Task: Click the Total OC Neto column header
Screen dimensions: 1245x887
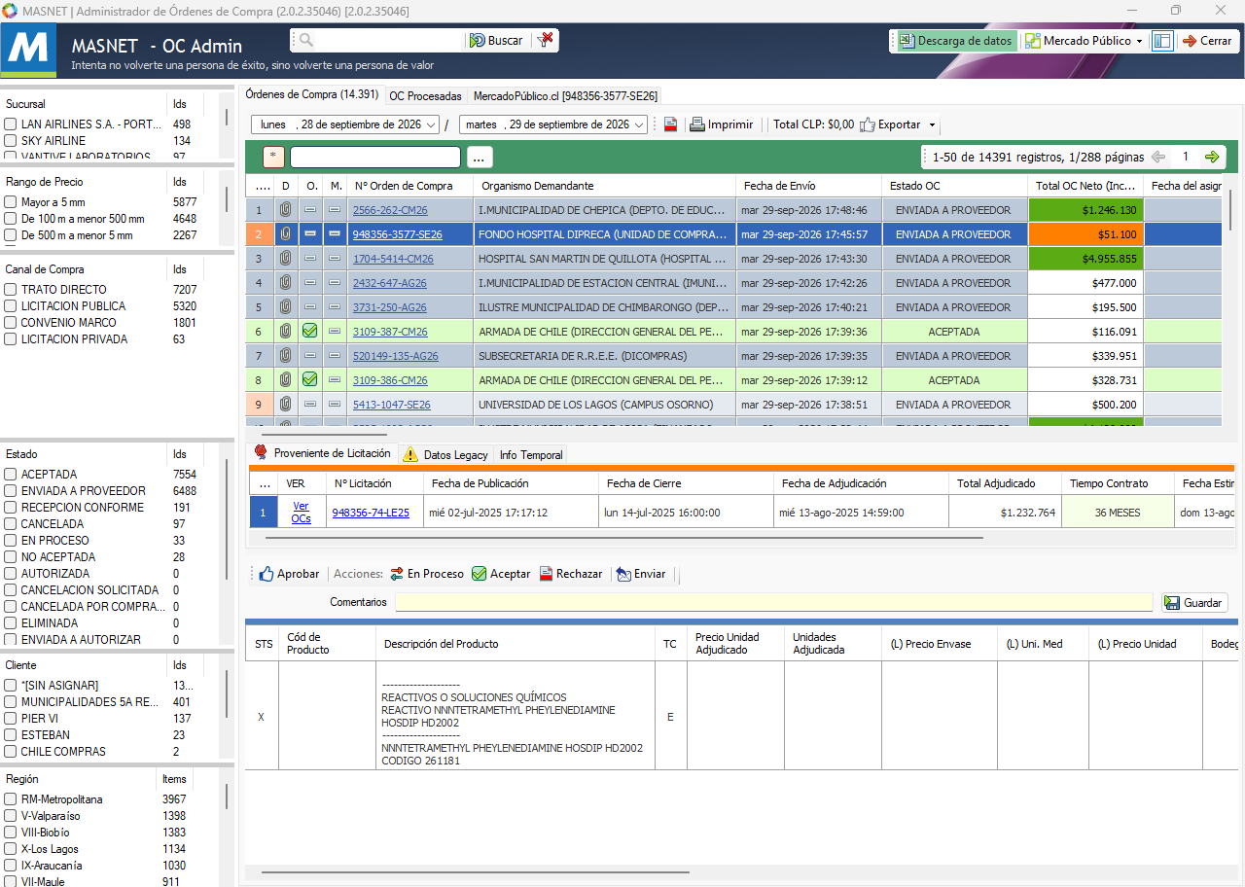Action: 1085,186
